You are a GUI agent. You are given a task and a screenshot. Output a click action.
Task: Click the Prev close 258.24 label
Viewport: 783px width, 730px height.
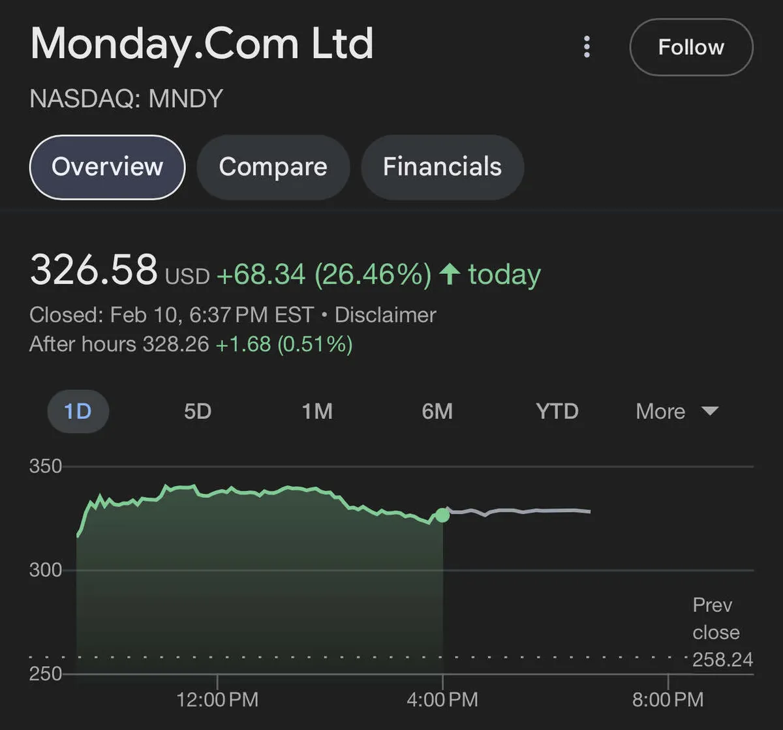pos(722,632)
